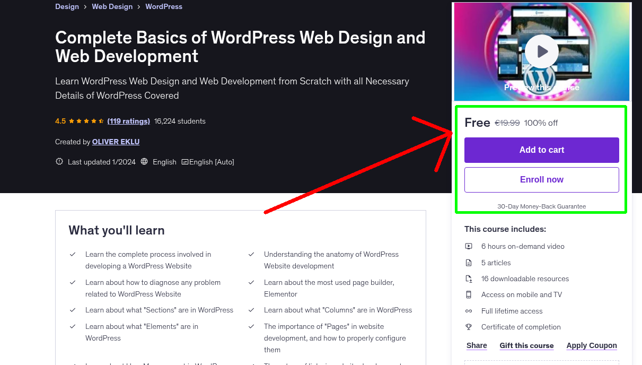
Task: Click the last updated clock icon
Action: pyautogui.click(x=59, y=162)
